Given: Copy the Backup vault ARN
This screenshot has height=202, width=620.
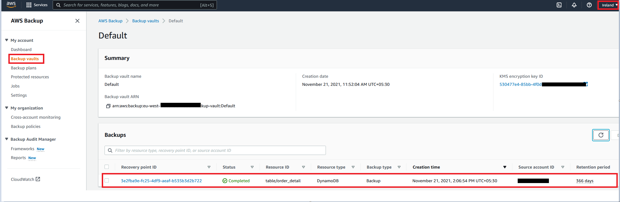Looking at the screenshot, I should pyautogui.click(x=108, y=106).
